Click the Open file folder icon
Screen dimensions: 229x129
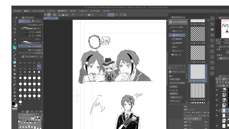coord(63,15)
